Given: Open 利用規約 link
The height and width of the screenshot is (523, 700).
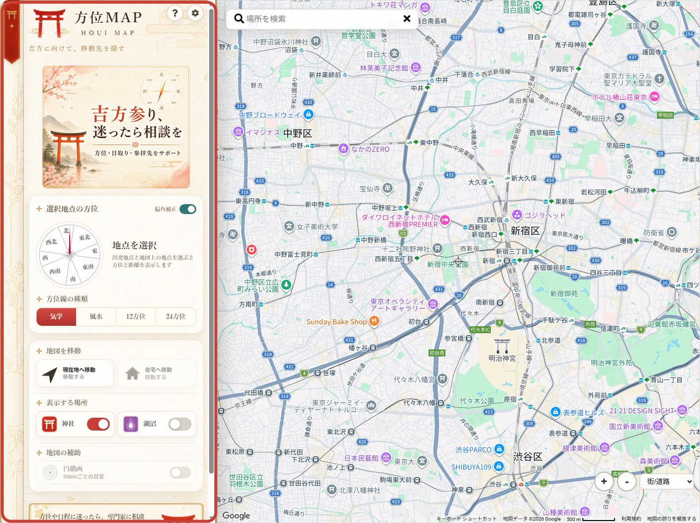Looking at the screenshot, I should (631, 519).
